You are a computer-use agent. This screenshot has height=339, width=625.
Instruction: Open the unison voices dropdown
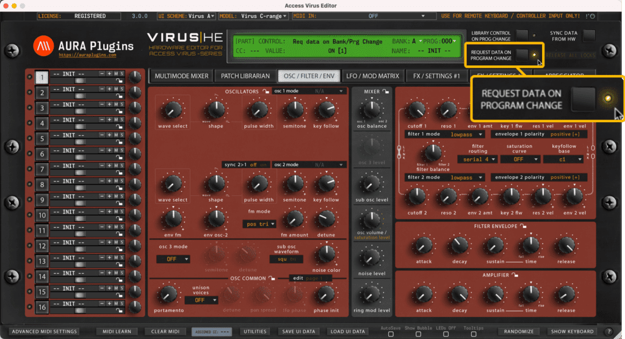(x=201, y=300)
